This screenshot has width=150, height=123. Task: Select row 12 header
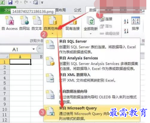pos(5,120)
